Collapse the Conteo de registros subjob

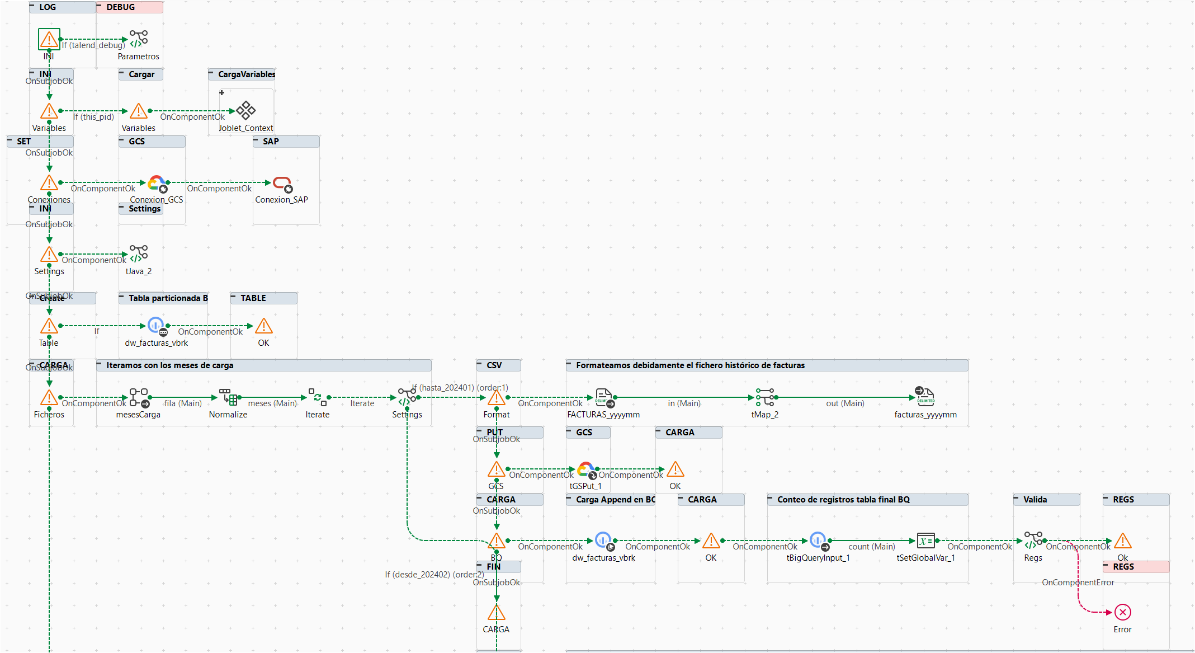tap(770, 497)
